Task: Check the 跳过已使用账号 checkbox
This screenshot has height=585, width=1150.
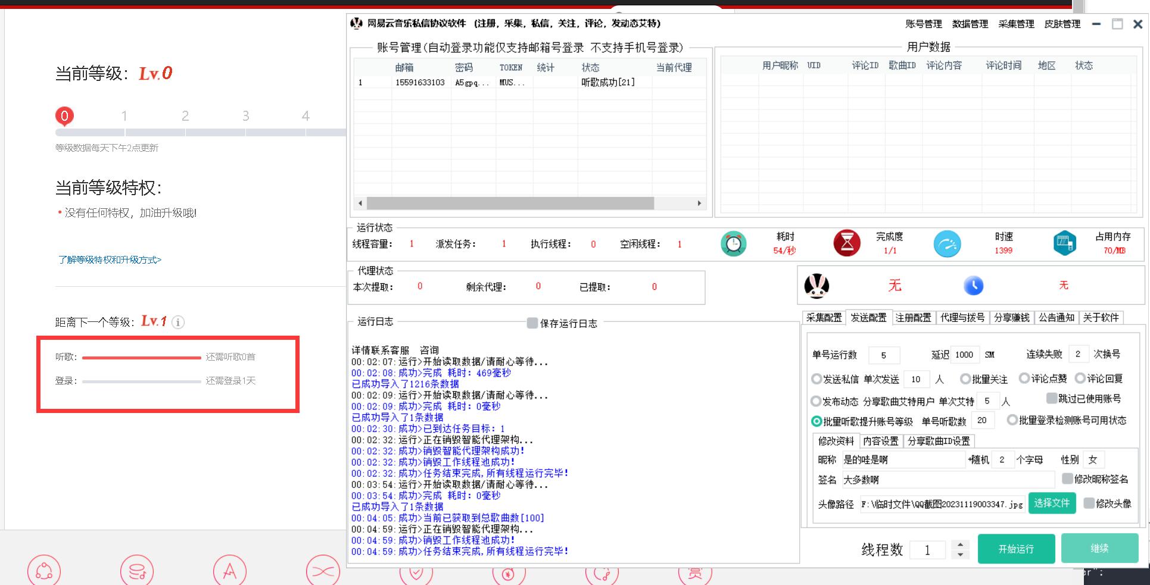Action: pos(1052,398)
